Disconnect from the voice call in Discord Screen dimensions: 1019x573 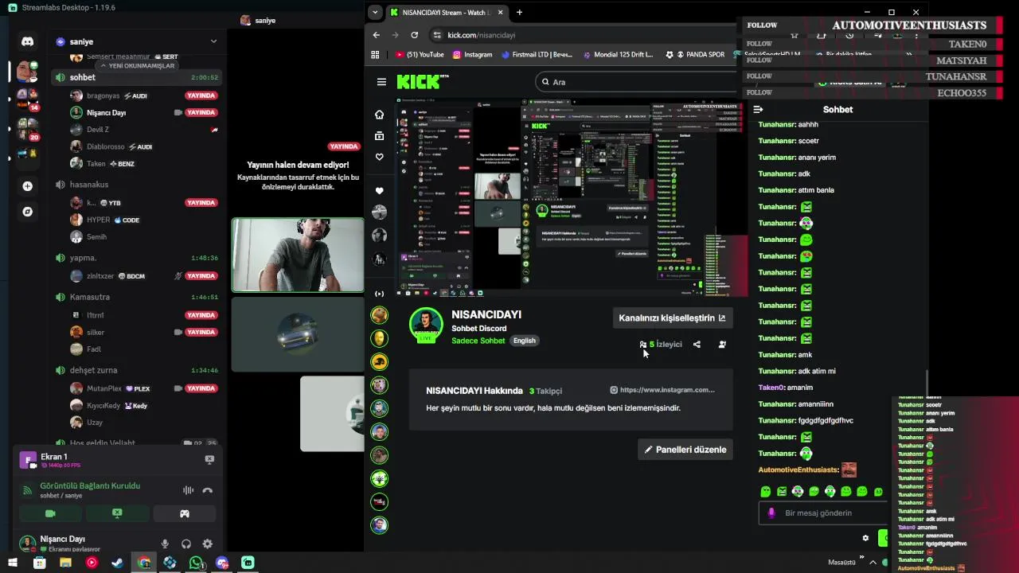click(208, 490)
